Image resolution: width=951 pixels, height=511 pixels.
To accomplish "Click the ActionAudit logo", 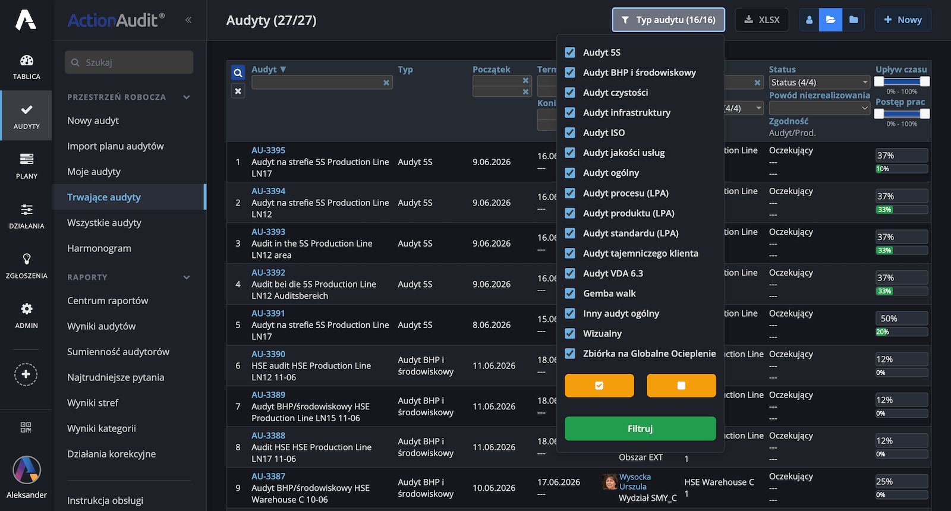I will point(116,20).
